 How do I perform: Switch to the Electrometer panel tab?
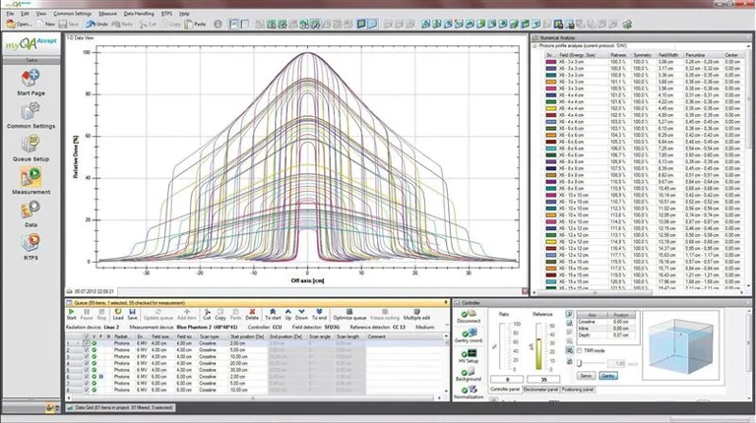(x=540, y=390)
